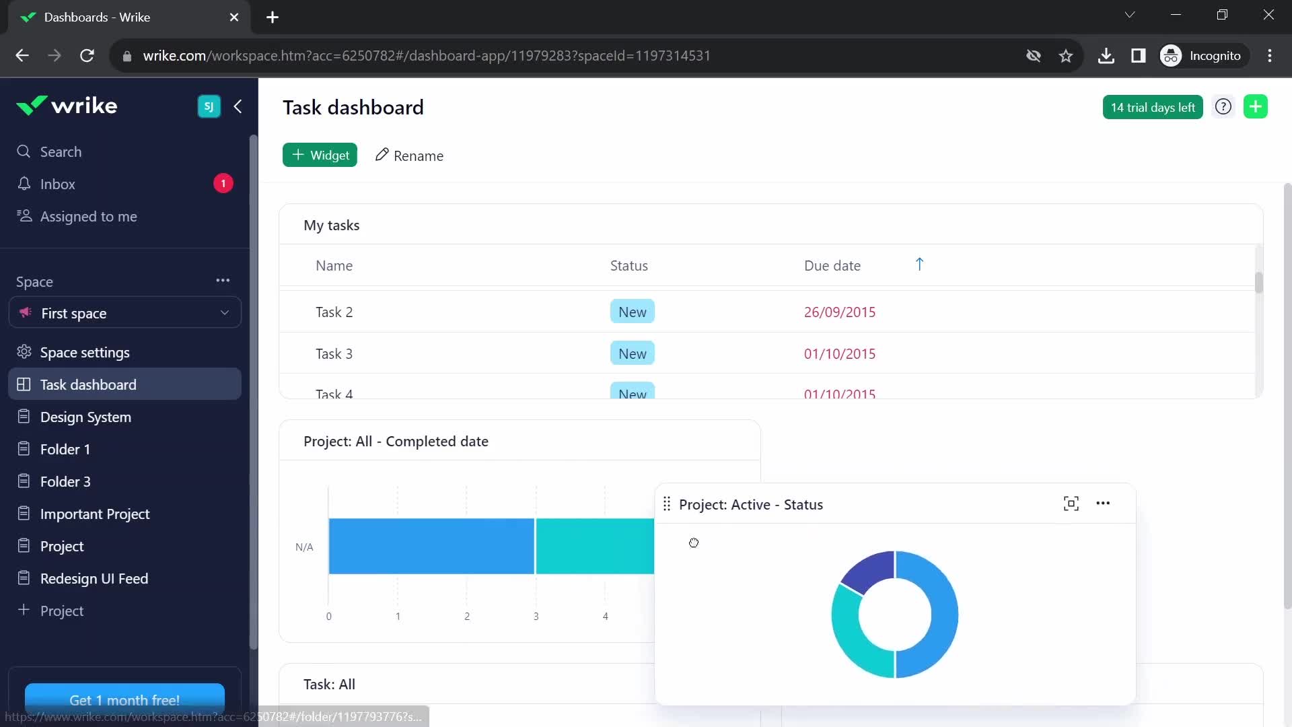The image size is (1292, 727).
Task: Click the Folder 3 icon
Action: (24, 481)
